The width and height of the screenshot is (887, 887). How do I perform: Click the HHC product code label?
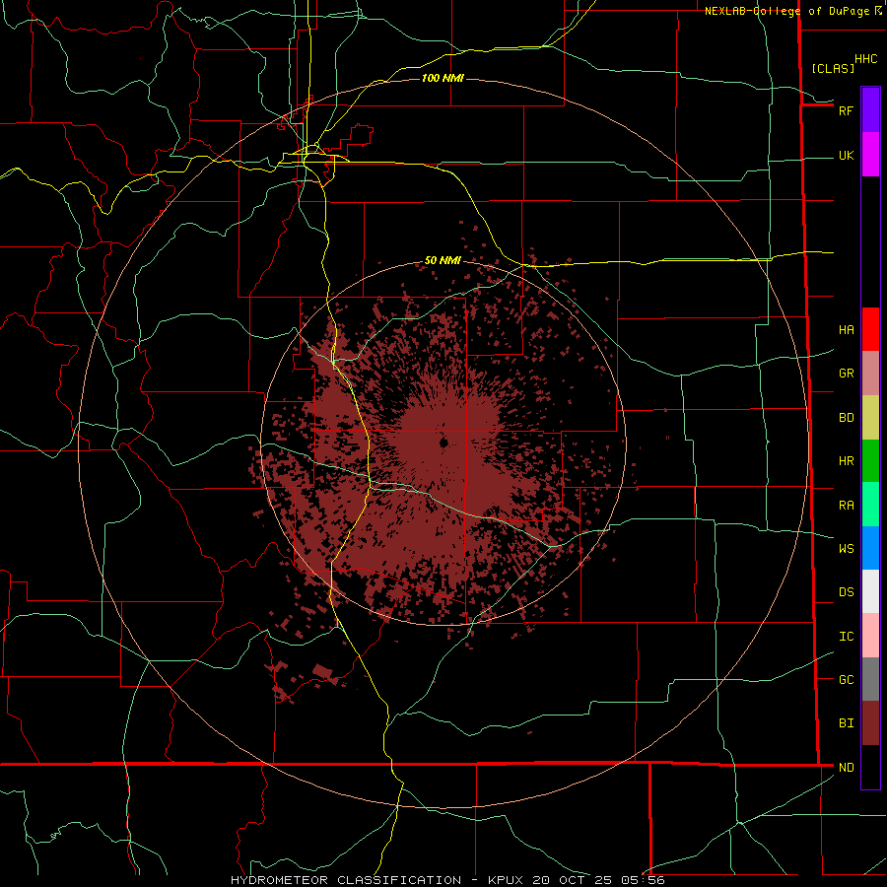[x=865, y=59]
